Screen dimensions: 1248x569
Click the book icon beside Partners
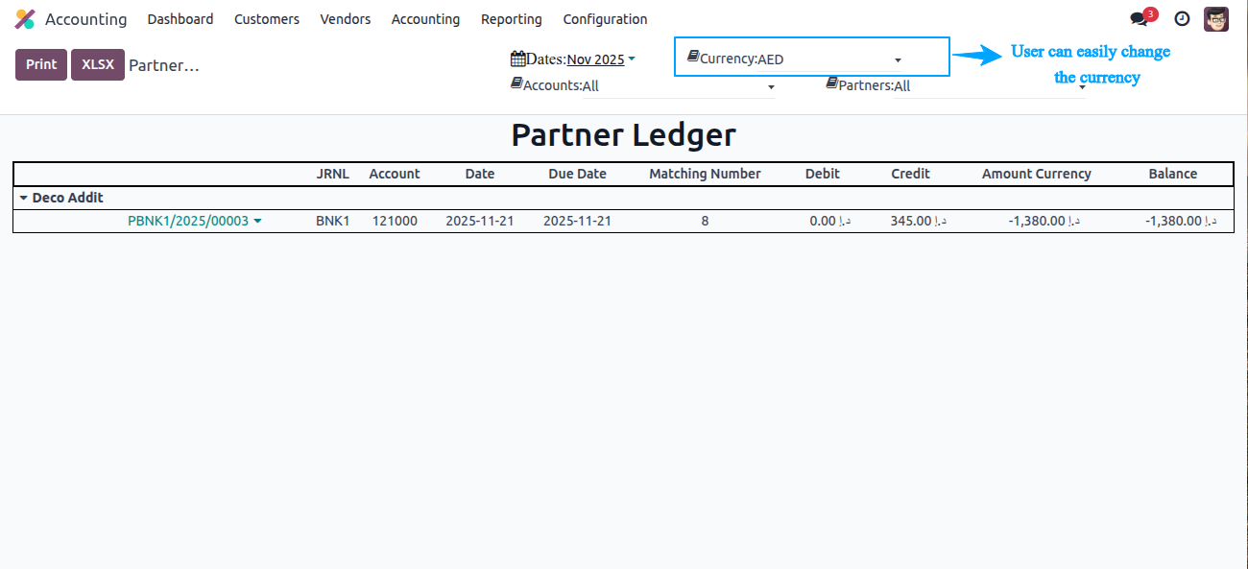click(x=832, y=84)
